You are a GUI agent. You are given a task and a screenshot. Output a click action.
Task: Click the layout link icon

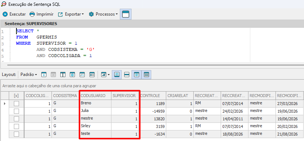click(x=92, y=74)
